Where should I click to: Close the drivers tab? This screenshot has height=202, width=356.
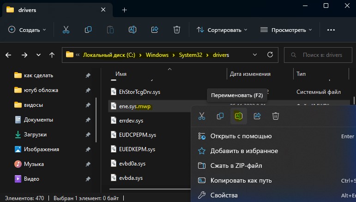pos(103,10)
